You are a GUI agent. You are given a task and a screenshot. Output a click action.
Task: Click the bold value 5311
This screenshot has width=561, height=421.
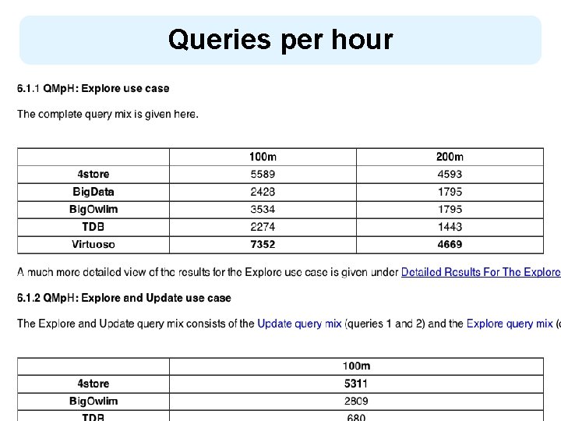[x=356, y=384]
